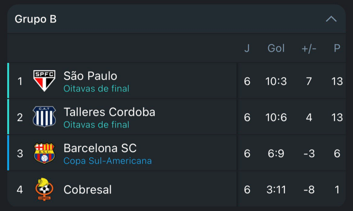Click the Cobresal club crest
Viewport: 353px width, 211px height.
point(44,189)
